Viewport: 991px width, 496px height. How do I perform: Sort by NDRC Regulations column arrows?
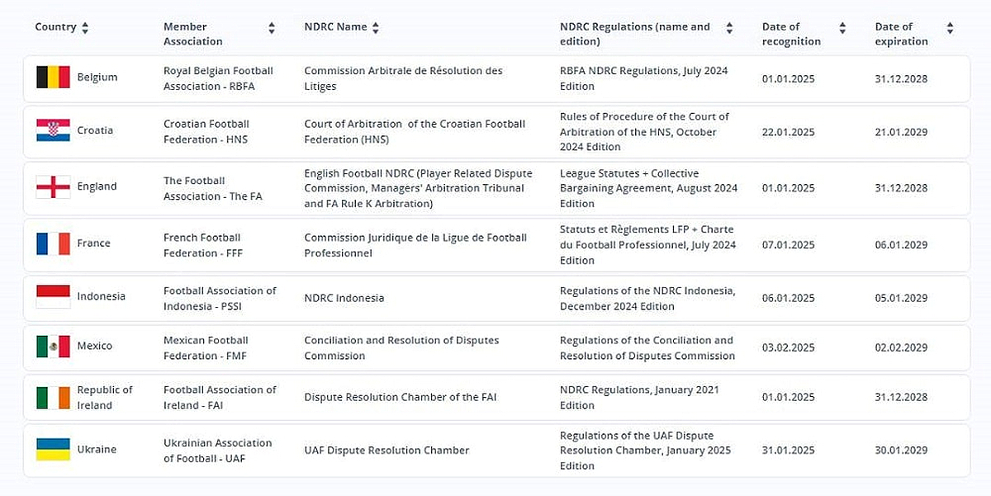(729, 28)
